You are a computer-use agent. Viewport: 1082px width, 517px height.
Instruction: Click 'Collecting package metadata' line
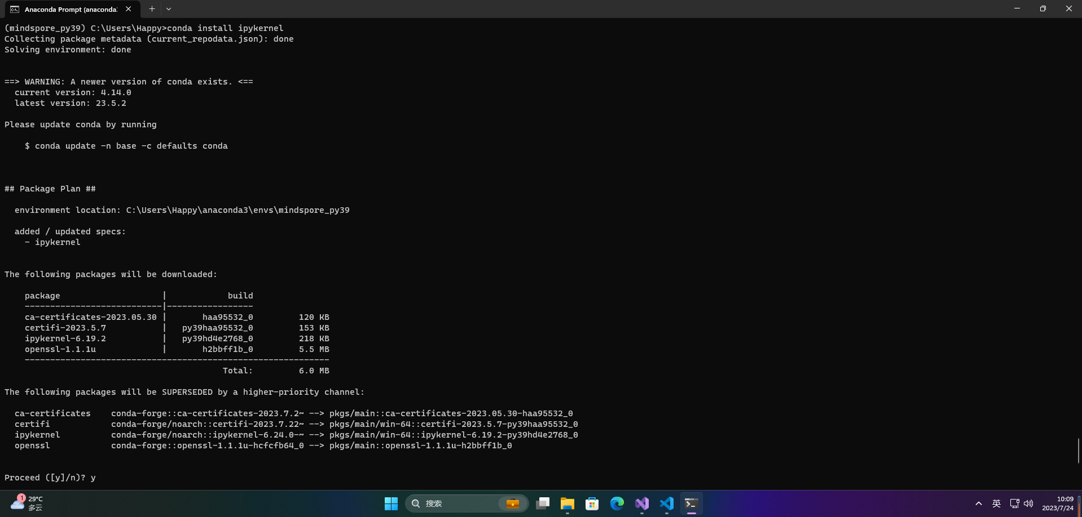[149, 39]
